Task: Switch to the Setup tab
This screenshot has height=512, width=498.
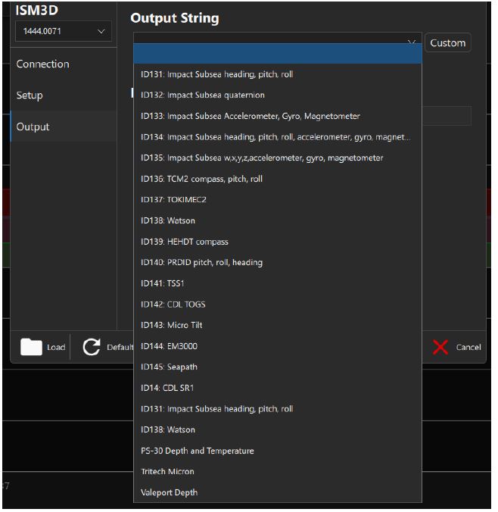Action: click(30, 95)
